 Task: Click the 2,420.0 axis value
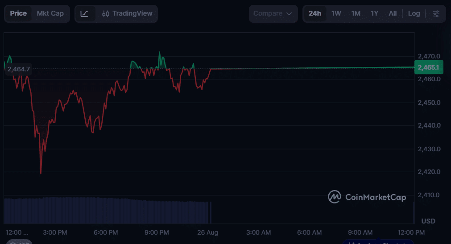click(x=429, y=172)
